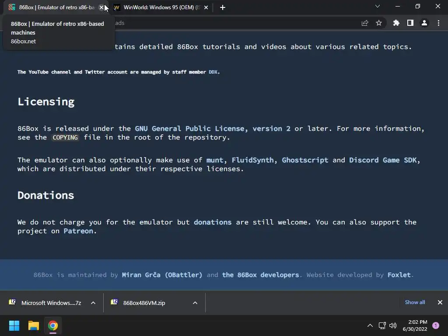
Task: Open the 86Box developers link
Action: click(x=261, y=275)
